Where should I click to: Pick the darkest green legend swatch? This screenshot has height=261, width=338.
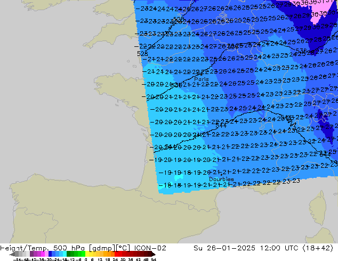pos(69,254)
